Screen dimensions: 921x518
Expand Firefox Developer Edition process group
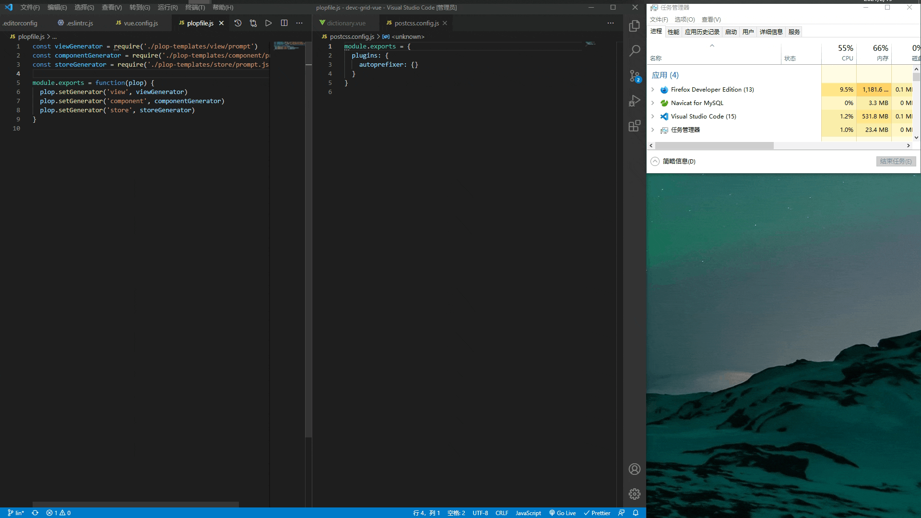pyautogui.click(x=652, y=90)
